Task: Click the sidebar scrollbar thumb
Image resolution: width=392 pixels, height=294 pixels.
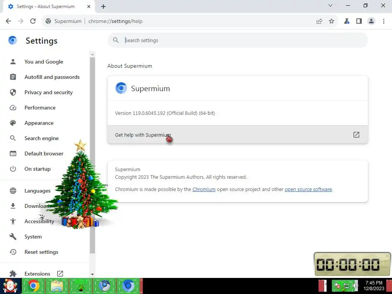Action: pos(92,155)
